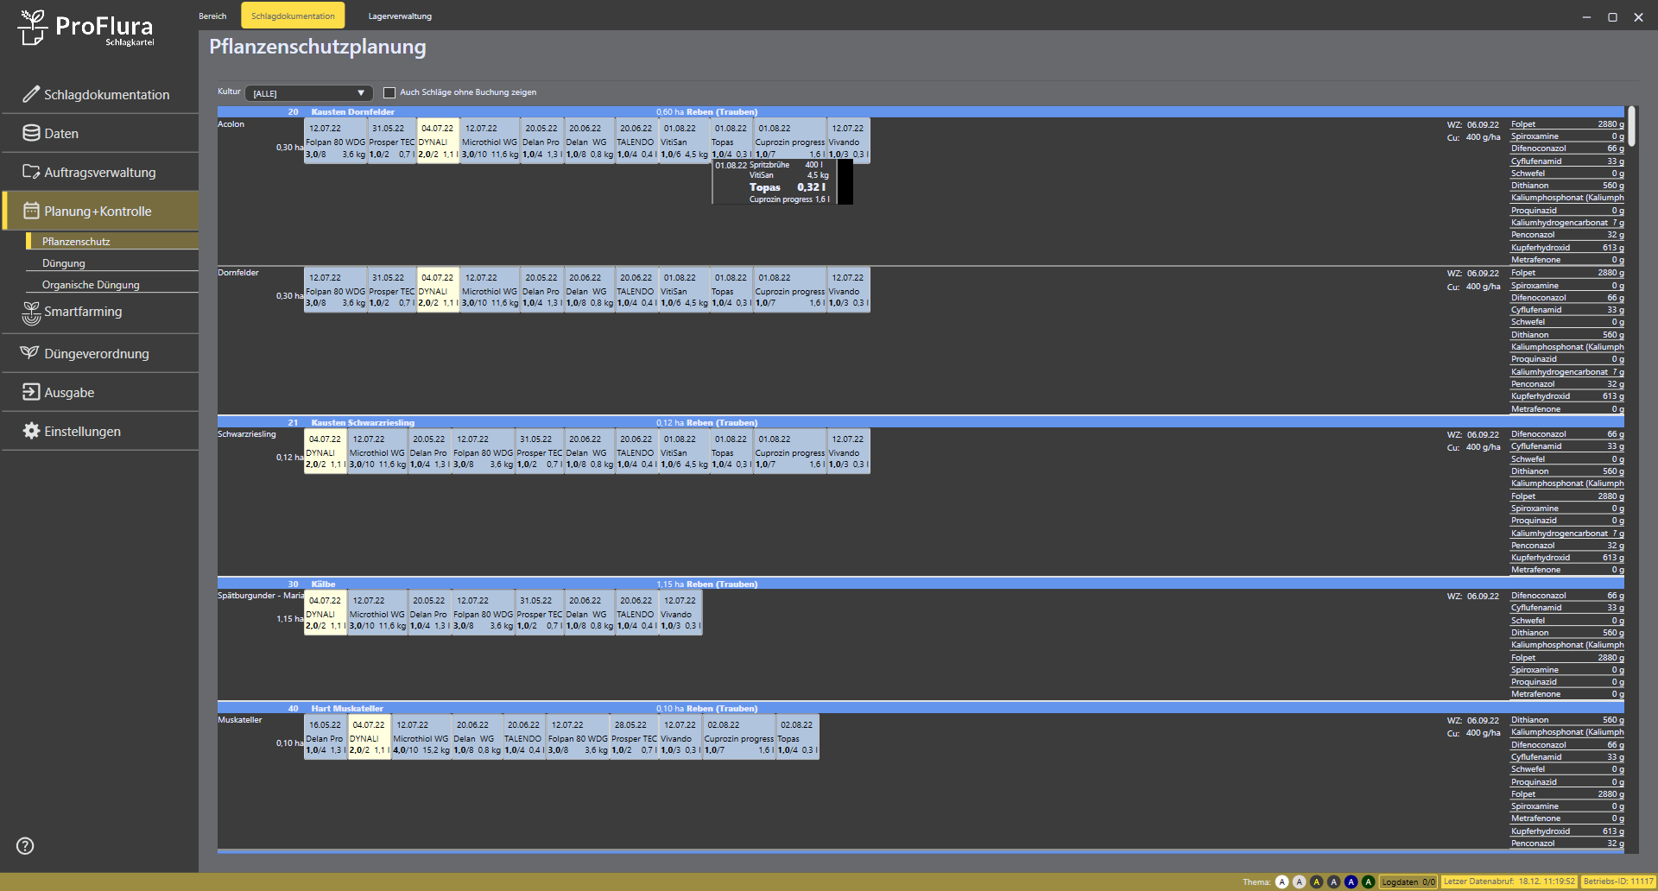Image resolution: width=1658 pixels, height=891 pixels.
Task: Select the Schlagdokumentation top tab
Action: tap(293, 16)
